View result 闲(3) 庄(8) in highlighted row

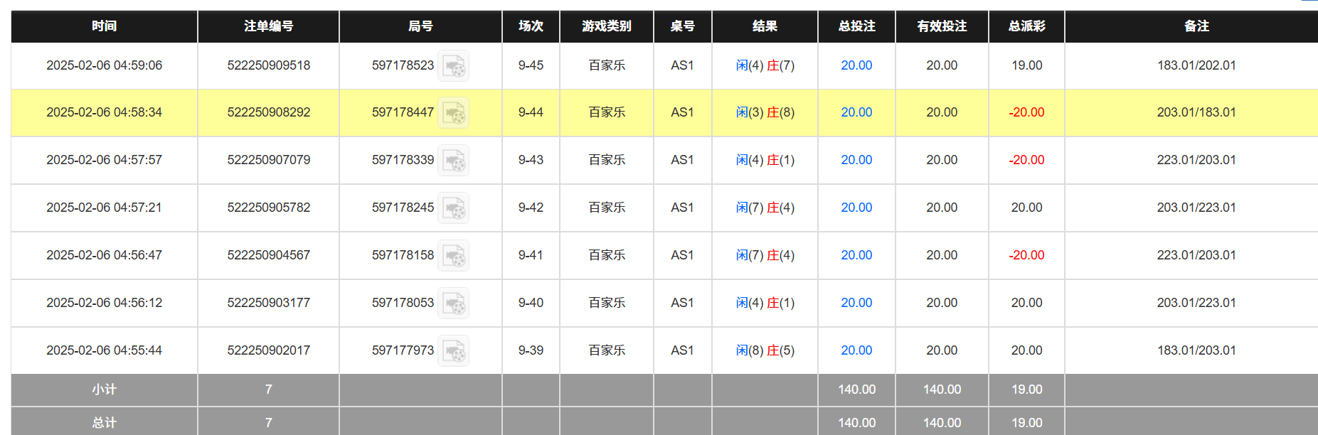765,112
